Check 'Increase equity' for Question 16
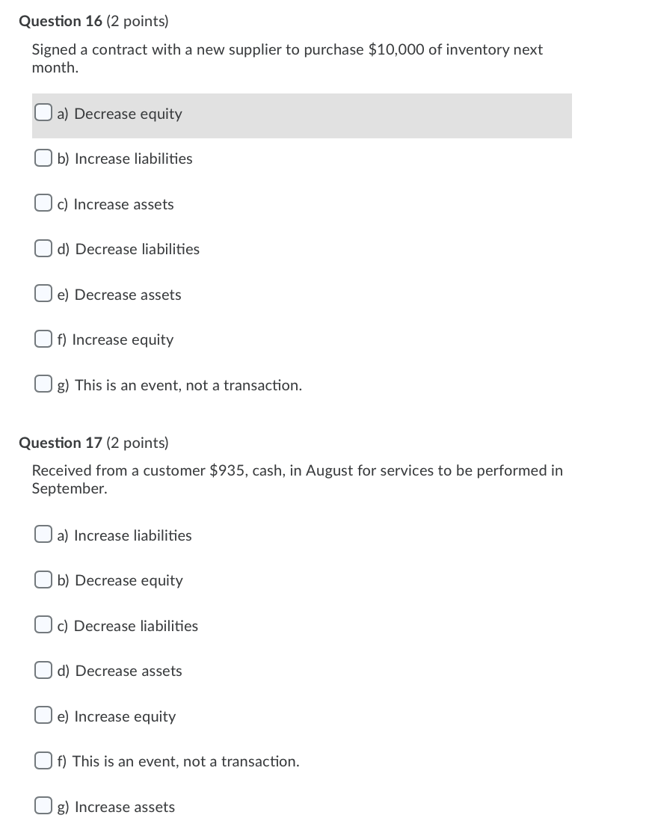Screen dimensions: 658x830 tap(43, 338)
